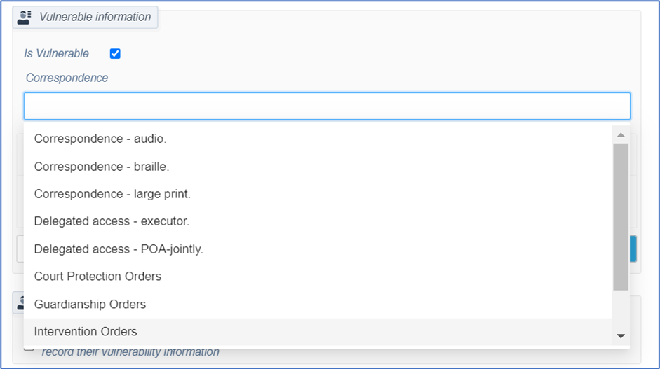Select 'Correspondence - audio.' option

pyautogui.click(x=100, y=139)
